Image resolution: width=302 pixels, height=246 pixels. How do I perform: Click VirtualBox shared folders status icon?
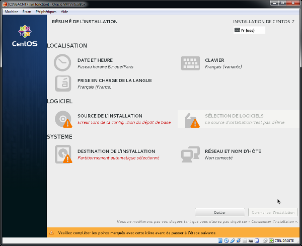click(x=245, y=240)
